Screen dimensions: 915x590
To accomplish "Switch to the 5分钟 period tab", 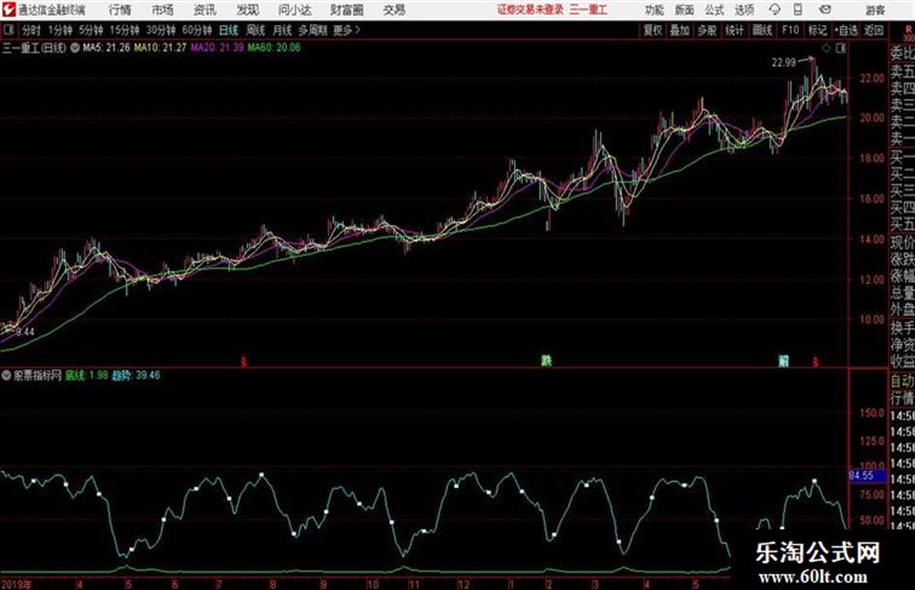I will click(x=90, y=30).
